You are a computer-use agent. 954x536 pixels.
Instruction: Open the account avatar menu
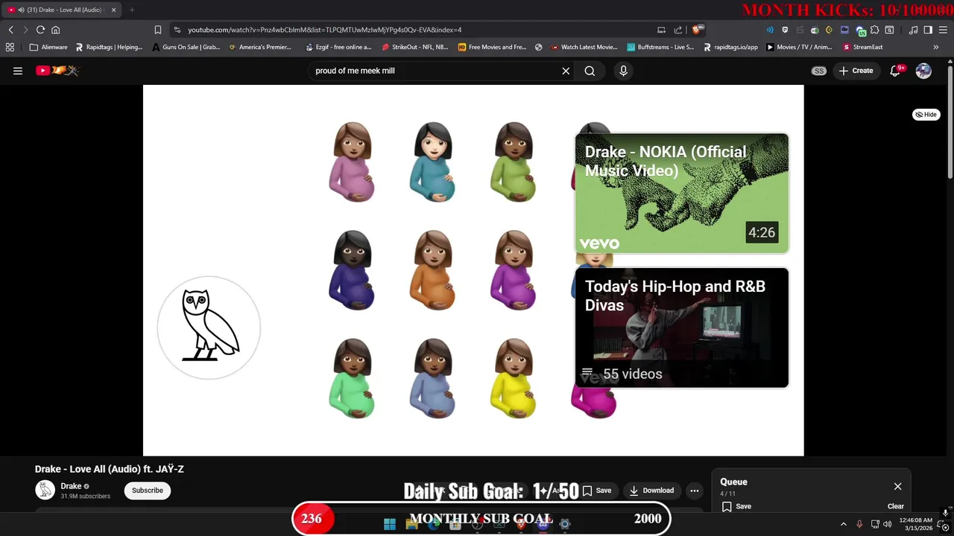pos(923,71)
